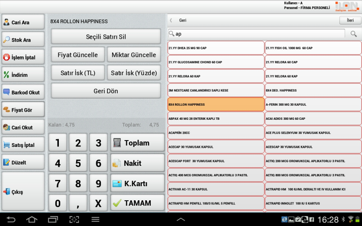Image resolution: width=362 pixels, height=226 pixels.
Task: Tap the Cari Ara sidebar button
Action: (23, 22)
